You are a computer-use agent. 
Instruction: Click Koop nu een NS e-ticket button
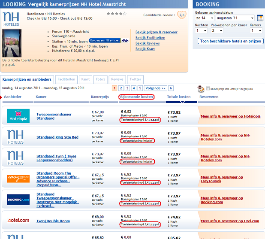pos(105,40)
